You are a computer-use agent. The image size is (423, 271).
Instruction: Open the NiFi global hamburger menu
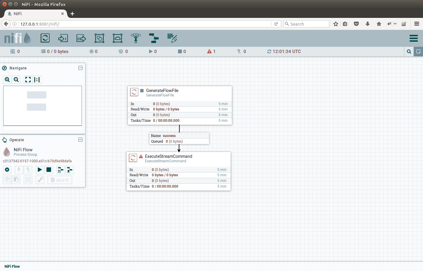[413, 38]
